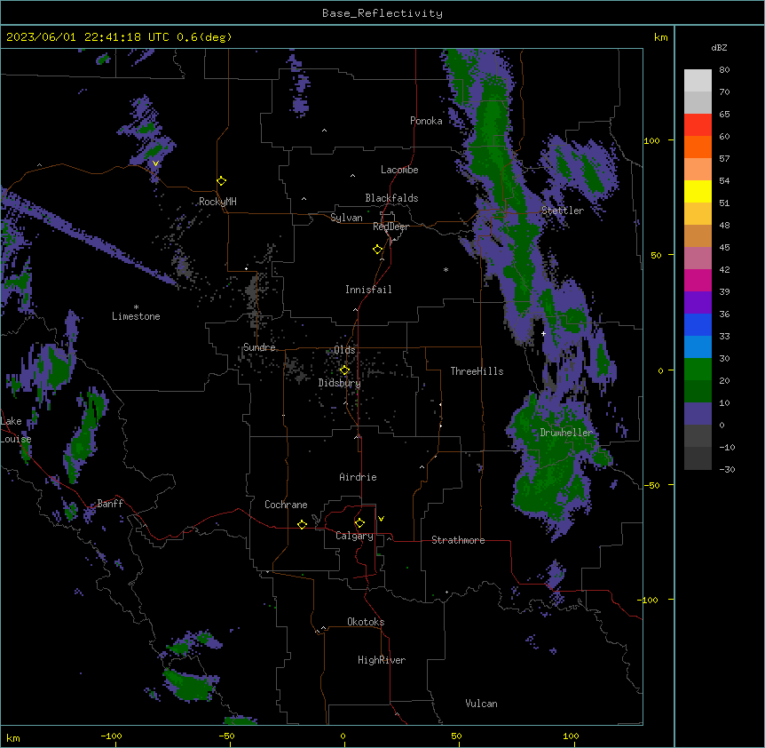
Task: Click the yellow diamond marker south of RedDeer
Action: (378, 250)
